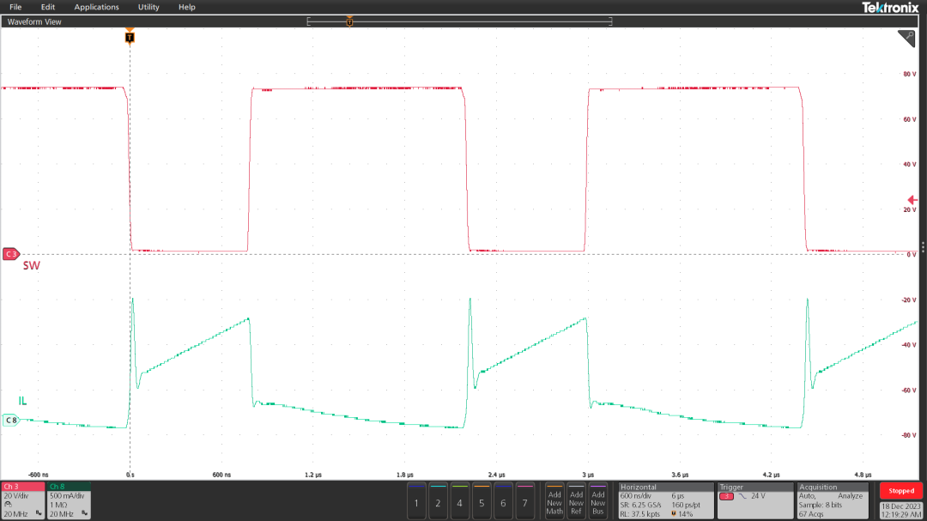The image size is (927, 521).
Task: Click Add New Math button
Action: [x=554, y=501]
